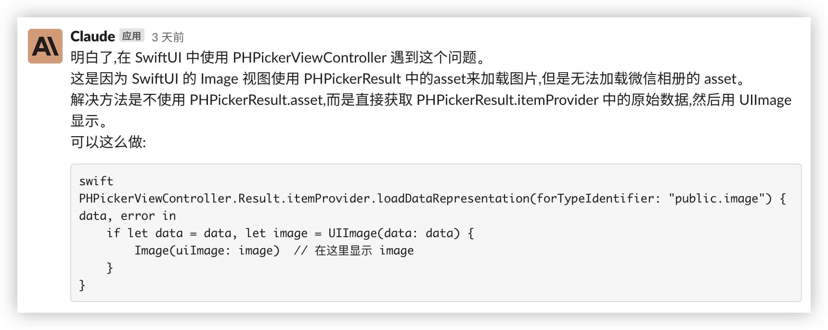
Task: Click PHPickerResult.itemProvider in the message text
Action: click(x=507, y=100)
